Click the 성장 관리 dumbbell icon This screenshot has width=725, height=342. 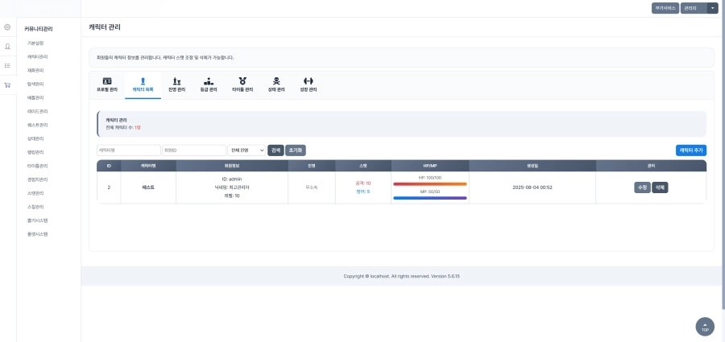point(308,80)
